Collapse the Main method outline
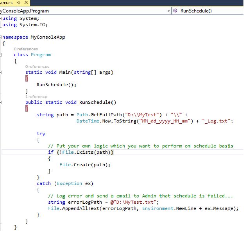This screenshot has width=245, height=231. pyautogui.click(x=1, y=72)
